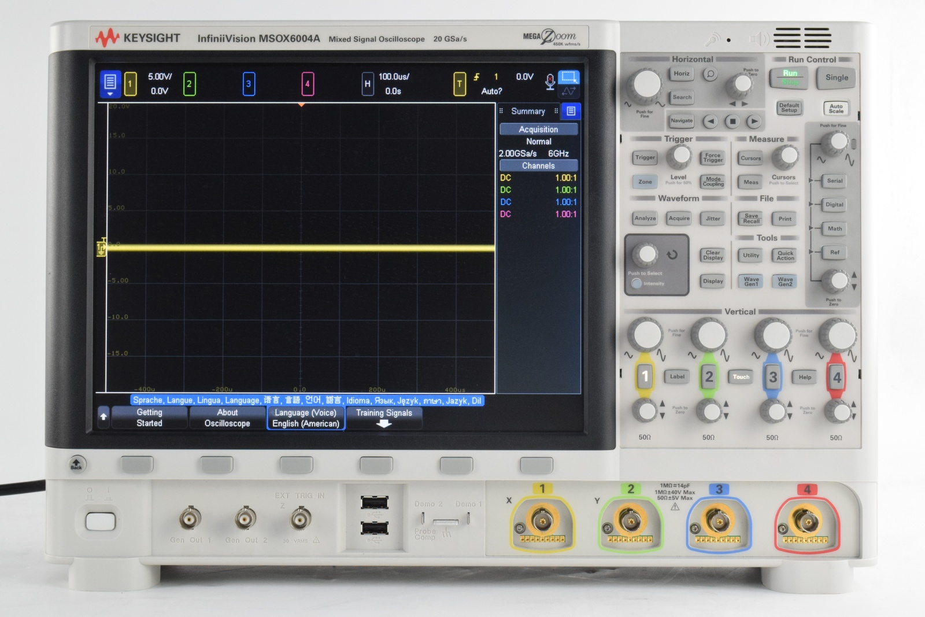Click the navigate stop square key
This screenshot has width=925, height=617.
(x=732, y=121)
